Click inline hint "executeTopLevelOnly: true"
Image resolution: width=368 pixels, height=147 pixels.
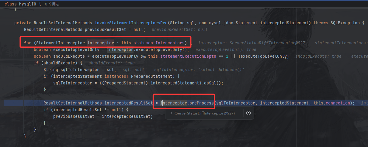coord(226,50)
